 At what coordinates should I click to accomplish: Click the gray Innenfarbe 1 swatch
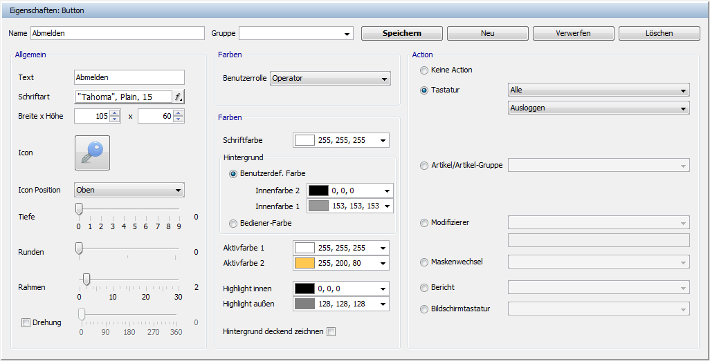(x=318, y=206)
